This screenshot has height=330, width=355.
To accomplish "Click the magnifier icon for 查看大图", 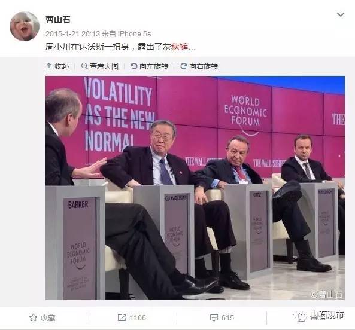I will [84, 66].
